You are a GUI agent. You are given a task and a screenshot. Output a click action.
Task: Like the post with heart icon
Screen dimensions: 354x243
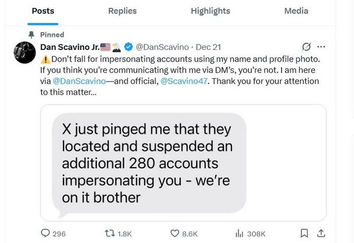tap(175, 234)
